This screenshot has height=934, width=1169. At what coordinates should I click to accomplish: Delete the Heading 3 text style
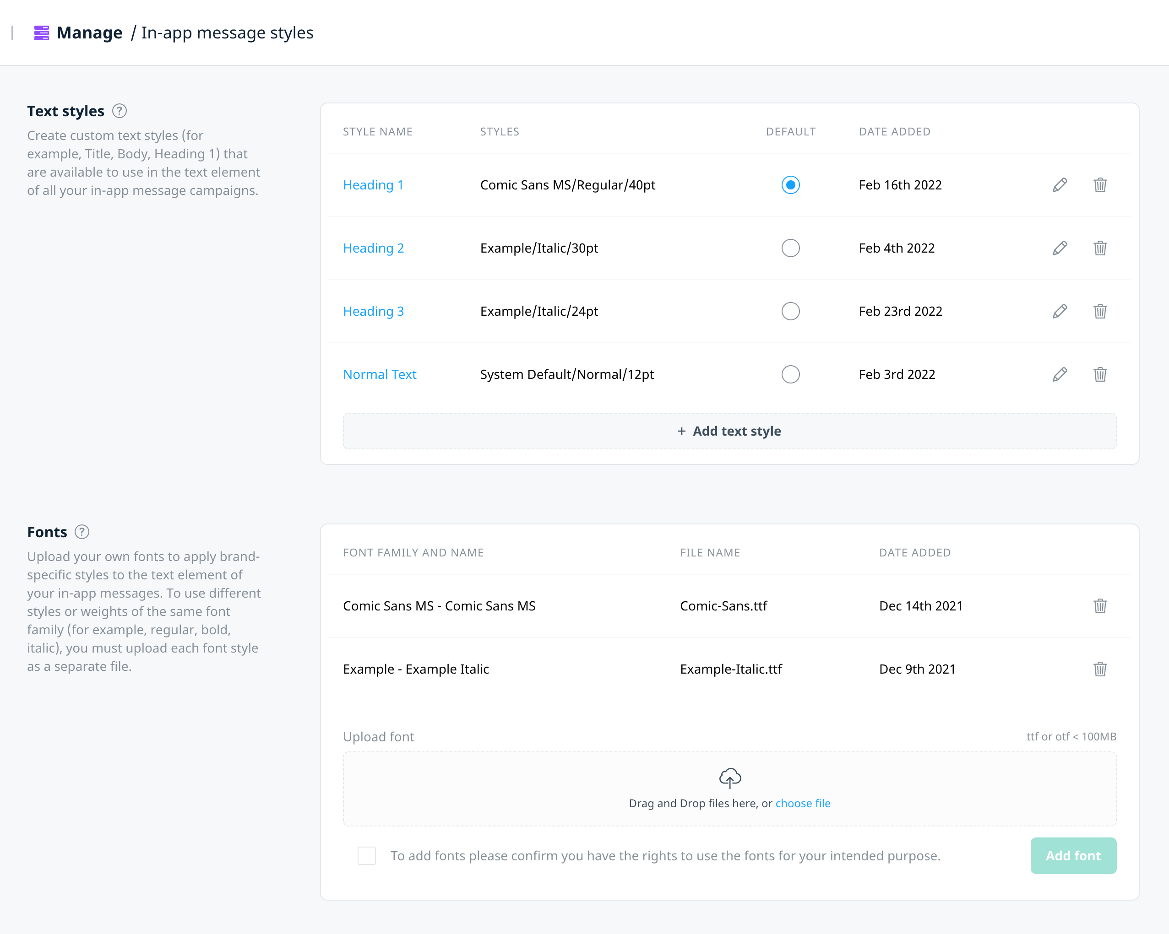pyautogui.click(x=1100, y=312)
